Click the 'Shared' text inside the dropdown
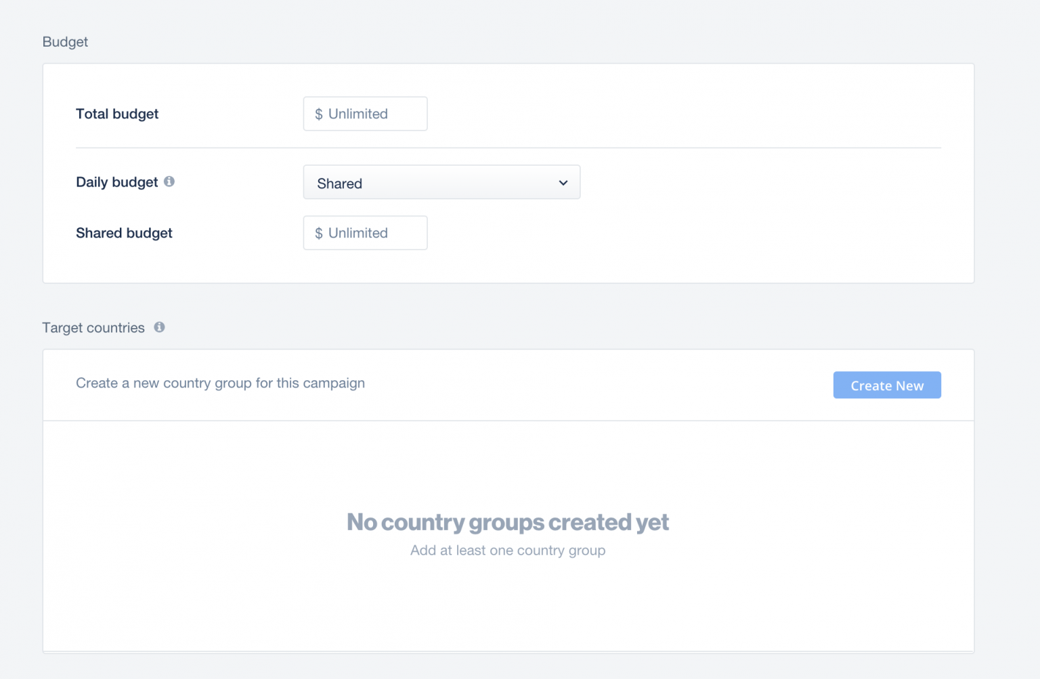1040x679 pixels. (339, 183)
